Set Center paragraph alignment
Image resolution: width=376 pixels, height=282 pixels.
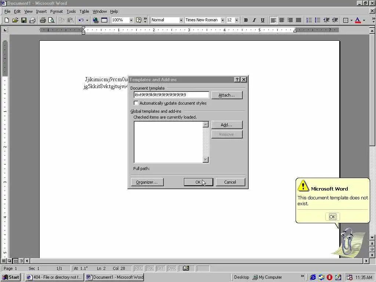282,20
